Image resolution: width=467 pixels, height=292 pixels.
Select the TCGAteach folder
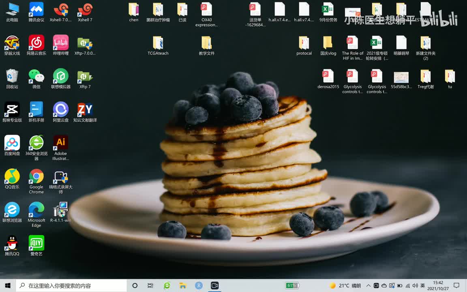(x=158, y=45)
